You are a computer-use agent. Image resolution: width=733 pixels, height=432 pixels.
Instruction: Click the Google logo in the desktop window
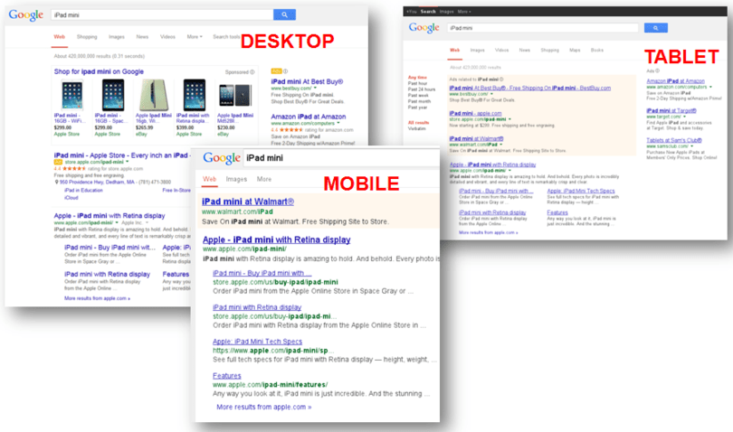click(x=25, y=15)
